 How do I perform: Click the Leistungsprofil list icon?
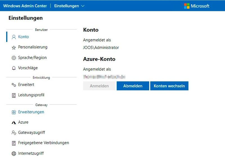(14, 95)
